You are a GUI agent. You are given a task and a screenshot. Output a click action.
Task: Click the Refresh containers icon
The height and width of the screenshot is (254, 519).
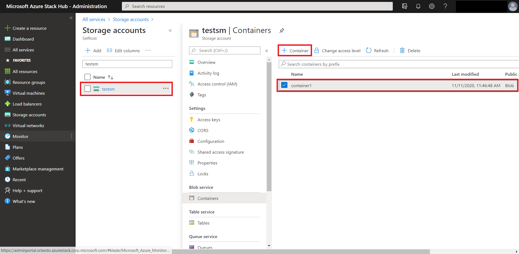(x=377, y=51)
